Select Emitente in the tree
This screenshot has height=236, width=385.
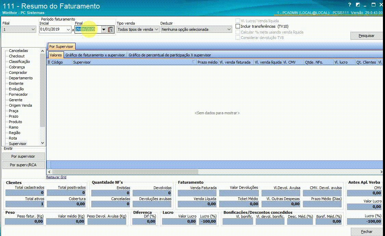[x=16, y=83]
